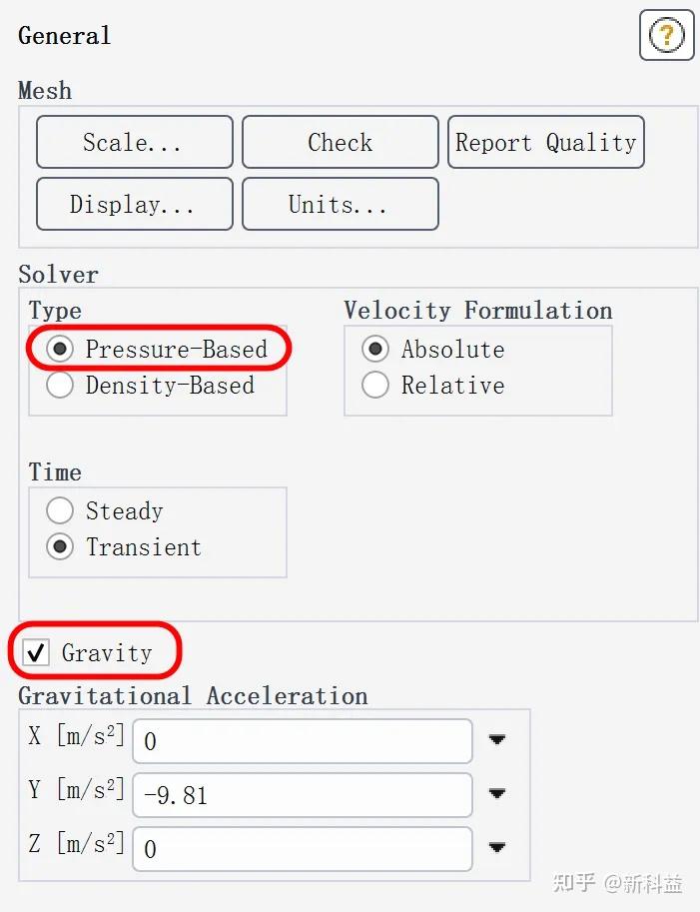Select Pressure-Based solver type

(61, 350)
